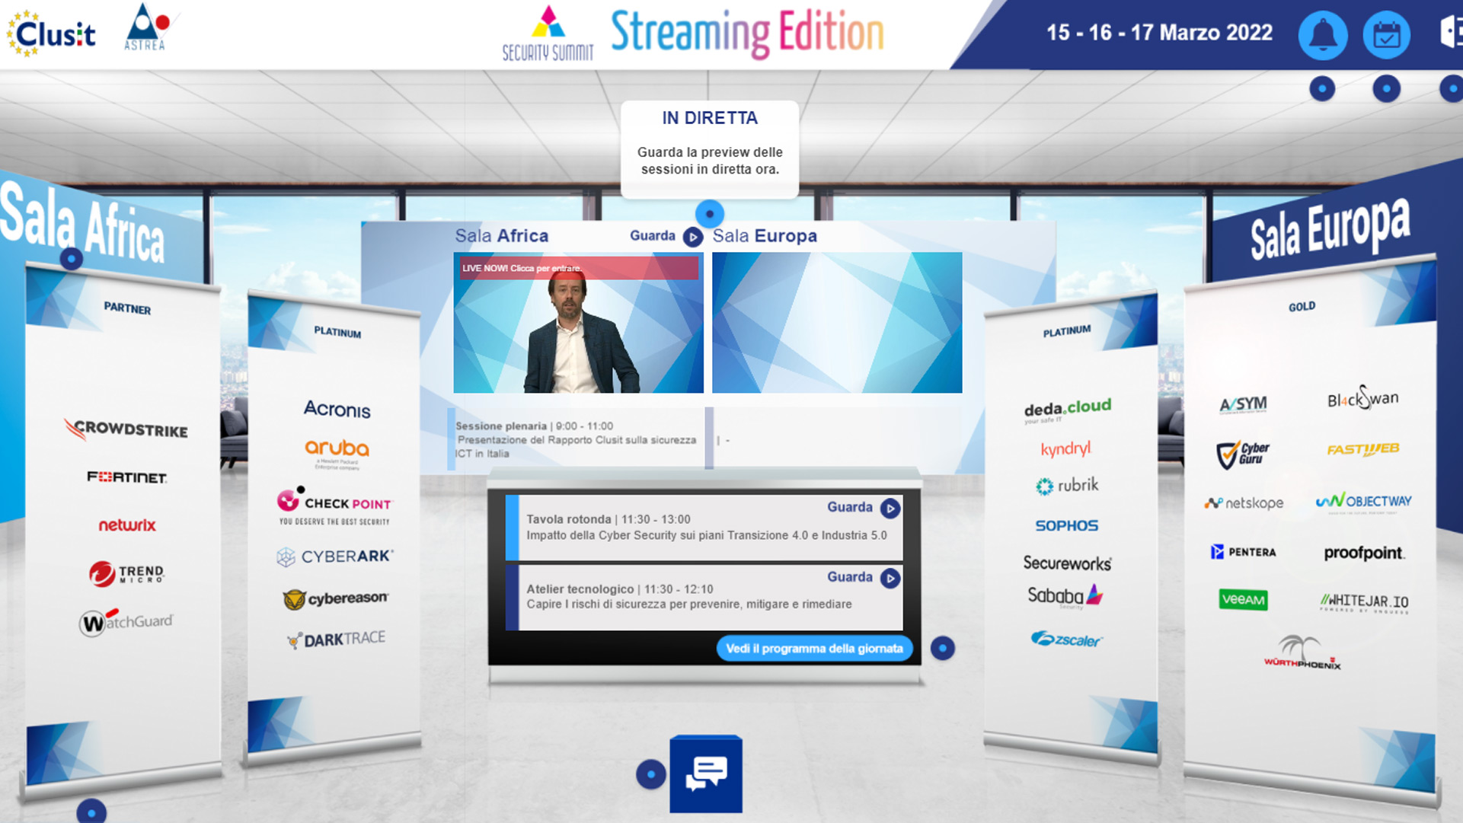This screenshot has width=1463, height=823.
Task: Click the Astrea logo
Action: [x=146, y=28]
